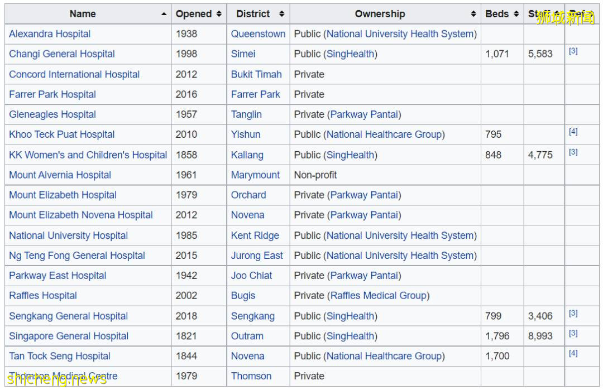
Task: Sort table by Opened year arrows
Action: (x=219, y=14)
